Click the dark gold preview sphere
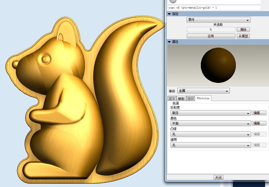Screen dimensions: 269x187 [x=218, y=65]
